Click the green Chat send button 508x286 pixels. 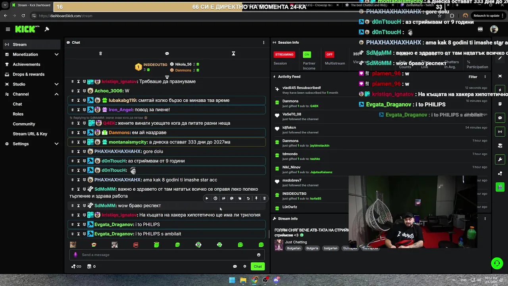[x=258, y=267]
